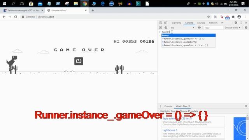Viewport: 249px width, 140px height.
Task: Bookmark this page with the star icon
Action: [209, 17]
